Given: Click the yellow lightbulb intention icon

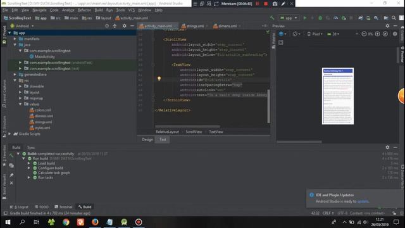Looking at the screenshot, I should click(159, 79).
